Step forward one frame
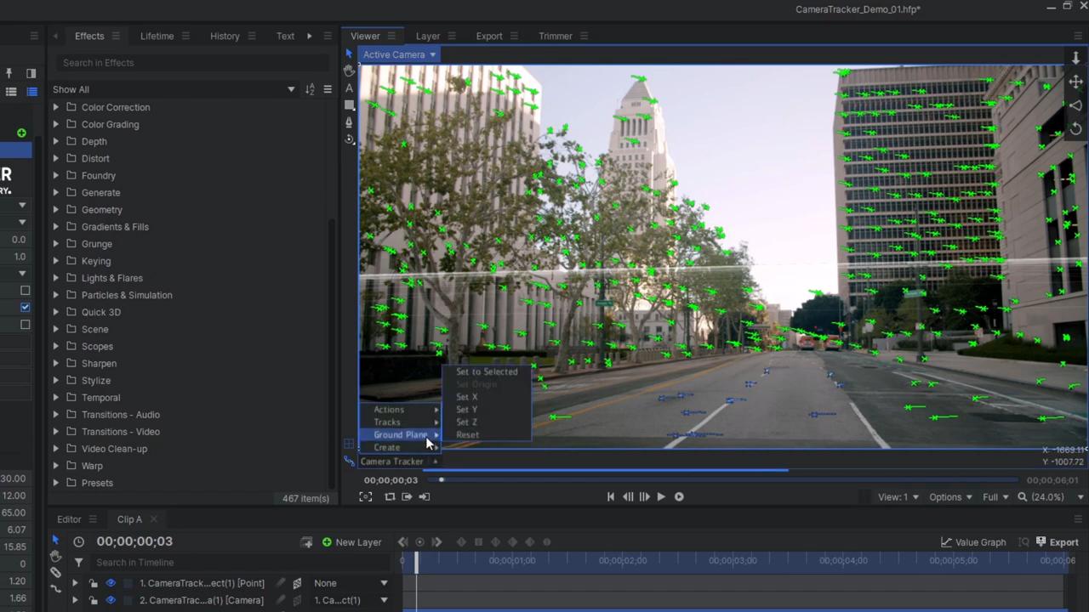 pyautogui.click(x=644, y=496)
